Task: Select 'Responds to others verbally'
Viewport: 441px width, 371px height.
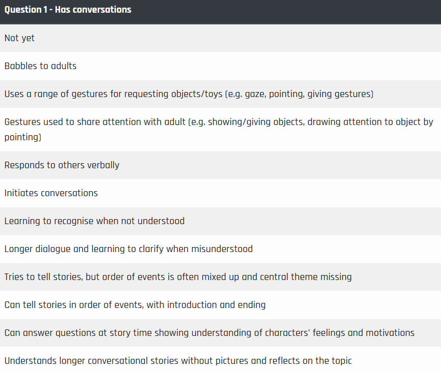Action: [221, 165]
